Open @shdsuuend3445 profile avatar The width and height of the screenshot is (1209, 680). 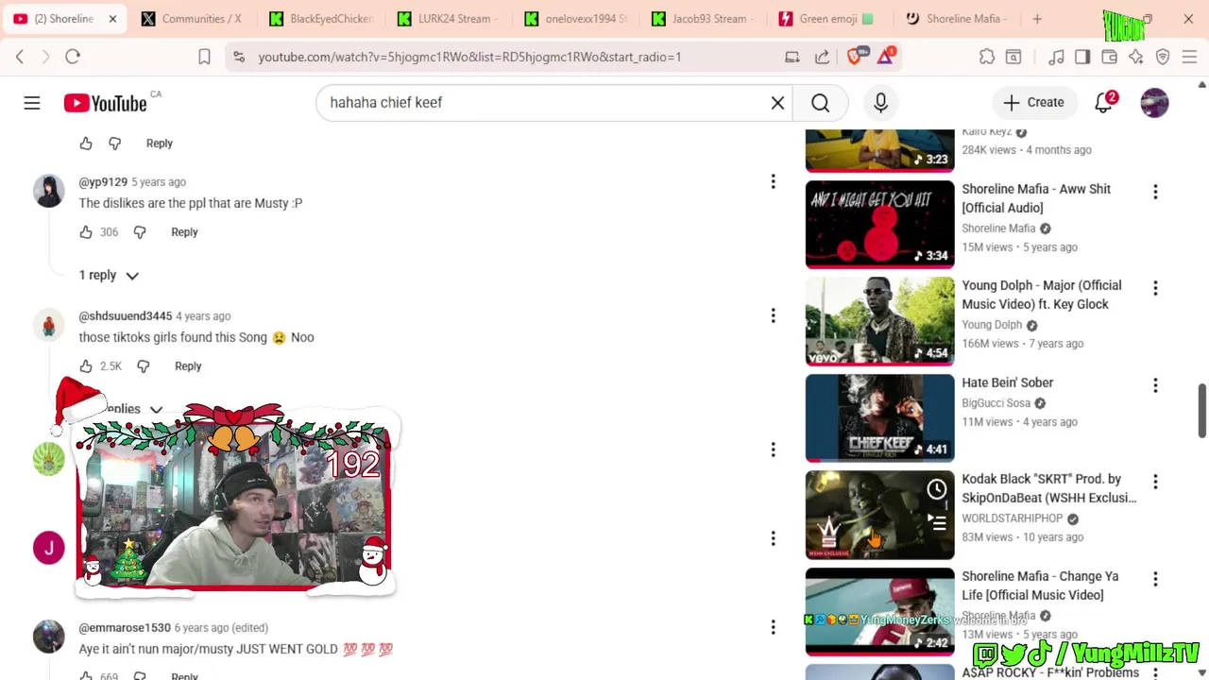(x=49, y=326)
